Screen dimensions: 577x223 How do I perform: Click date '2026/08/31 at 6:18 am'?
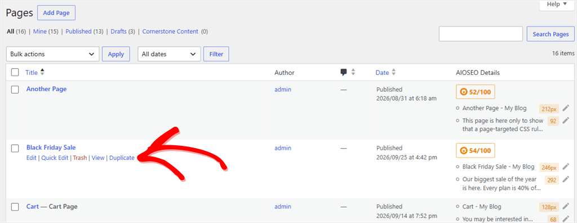[407, 98]
